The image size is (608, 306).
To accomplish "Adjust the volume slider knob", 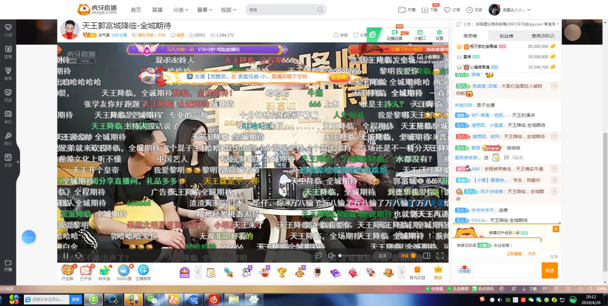I will coord(340,256).
